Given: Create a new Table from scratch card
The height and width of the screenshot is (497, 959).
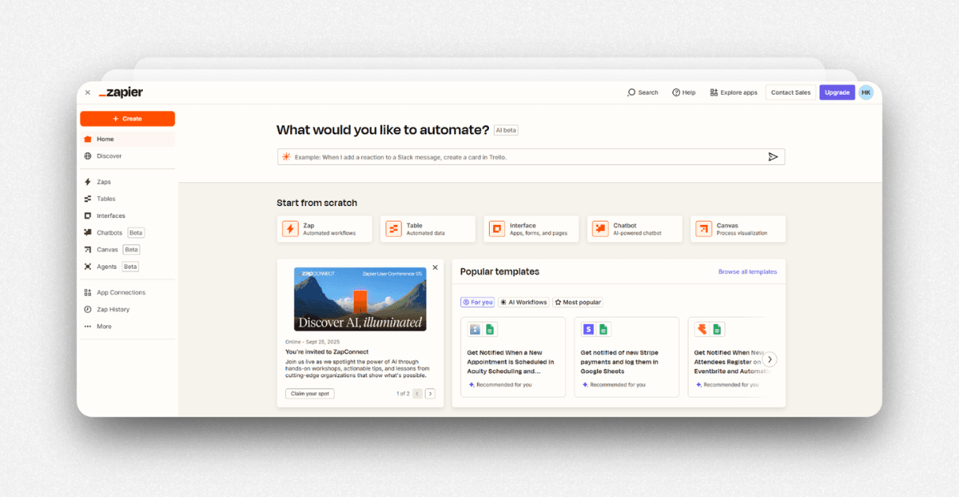Looking at the screenshot, I should coord(428,229).
